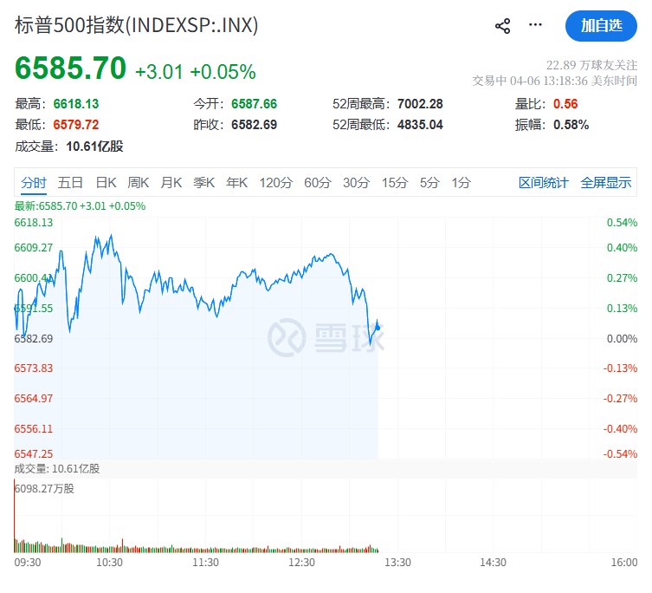Choose the 60分 interval tab

[x=317, y=183]
